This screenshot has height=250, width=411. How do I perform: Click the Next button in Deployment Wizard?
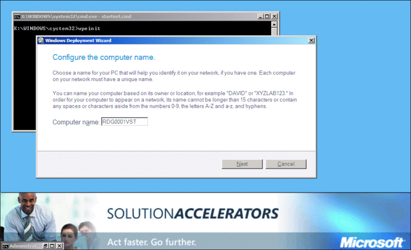tap(242, 164)
